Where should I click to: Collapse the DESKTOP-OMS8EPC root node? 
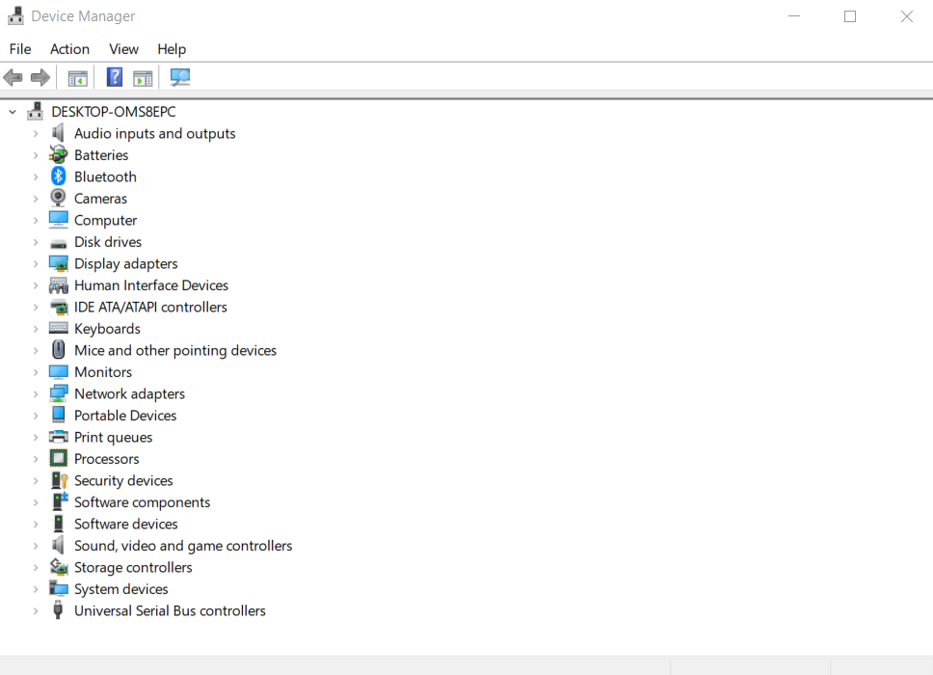12,111
